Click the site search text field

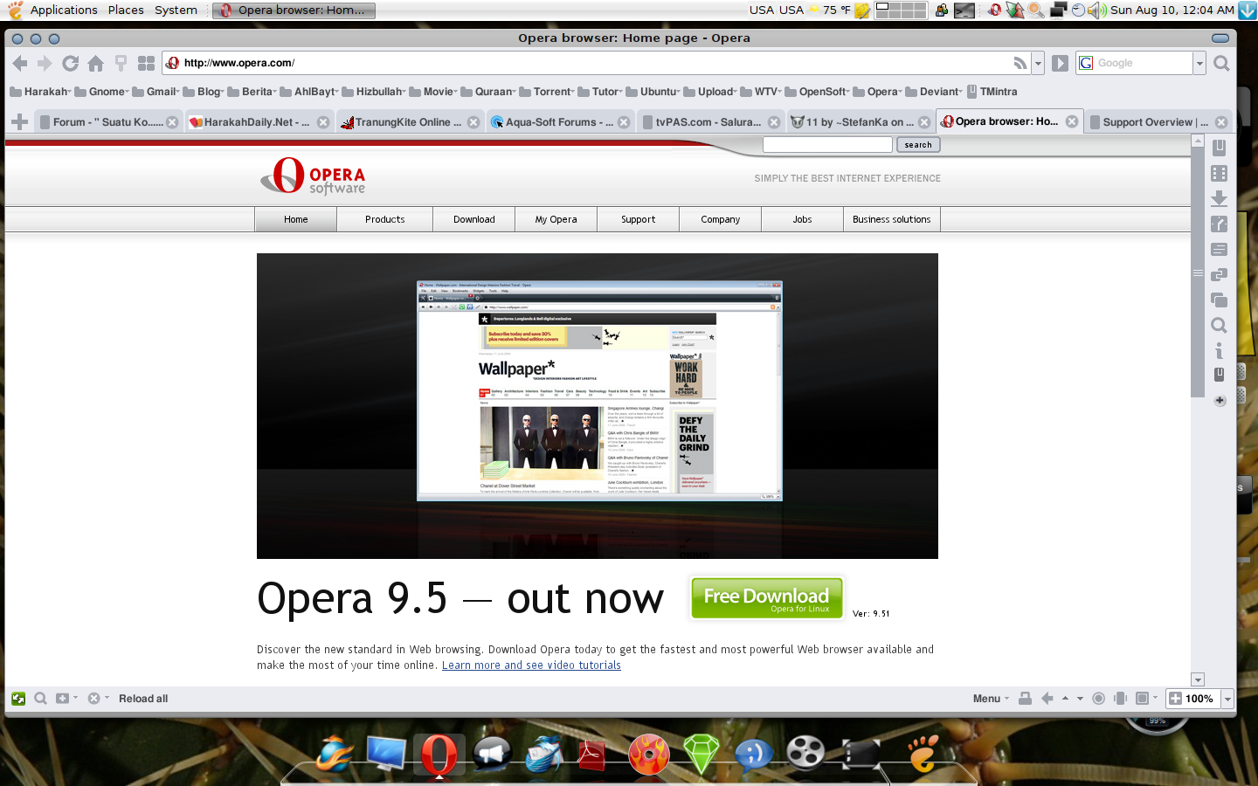click(x=827, y=145)
